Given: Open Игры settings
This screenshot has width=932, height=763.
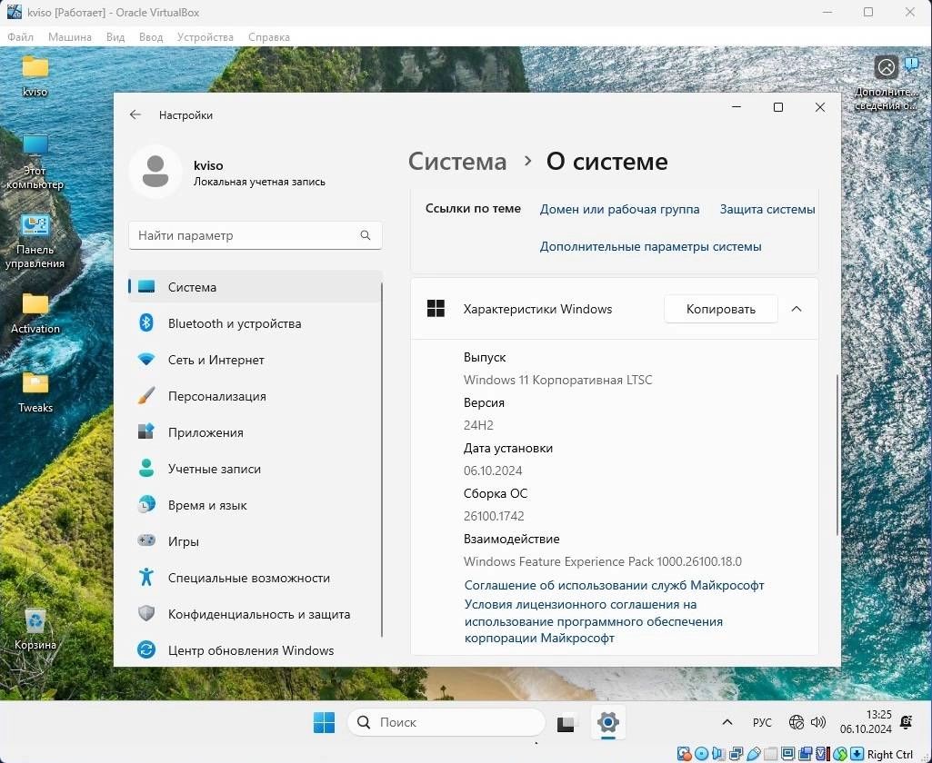Looking at the screenshot, I should 255,541.
